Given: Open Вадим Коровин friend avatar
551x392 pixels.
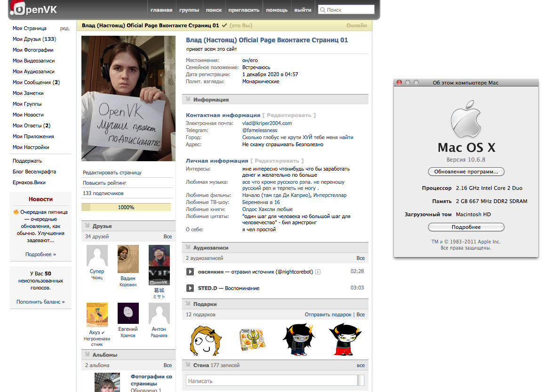Looking at the screenshot, I should pos(128,259).
